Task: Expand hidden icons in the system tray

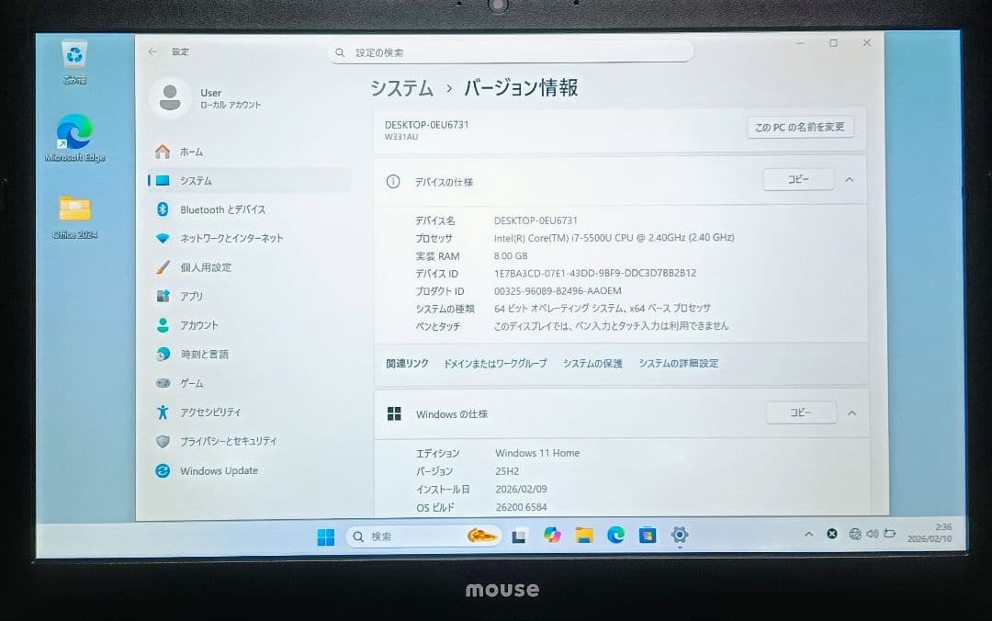Action: click(808, 534)
